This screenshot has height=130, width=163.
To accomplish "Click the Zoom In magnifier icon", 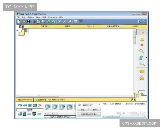I will click(x=60, y=22).
